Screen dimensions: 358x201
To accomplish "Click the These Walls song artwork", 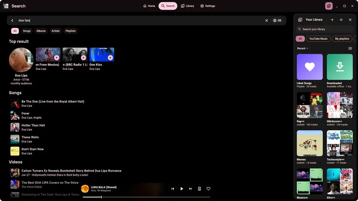I will coord(15,139).
